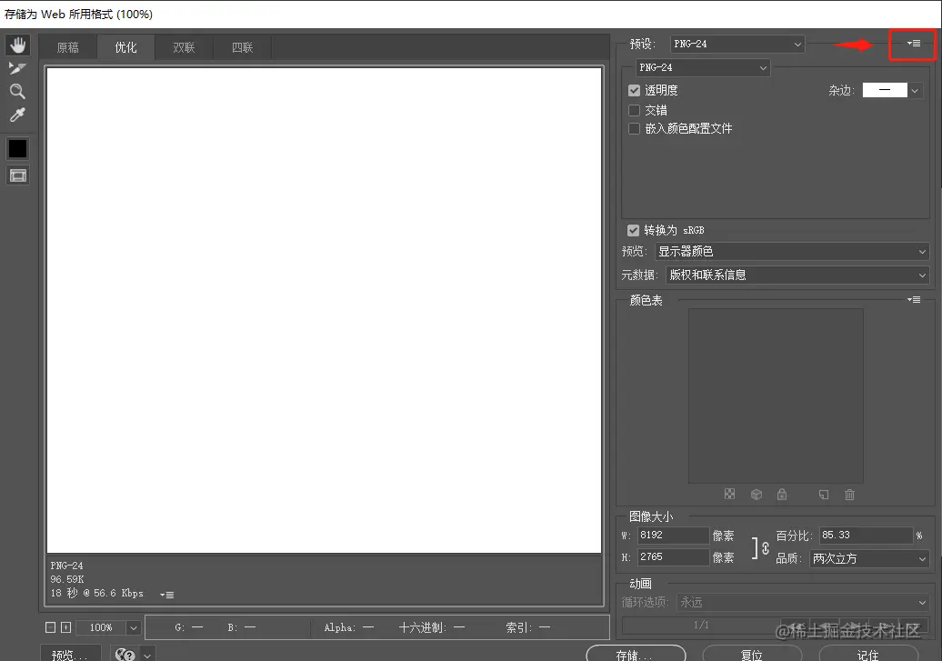The image size is (942, 661).
Task: Select the Zoom tool
Action: [18, 91]
